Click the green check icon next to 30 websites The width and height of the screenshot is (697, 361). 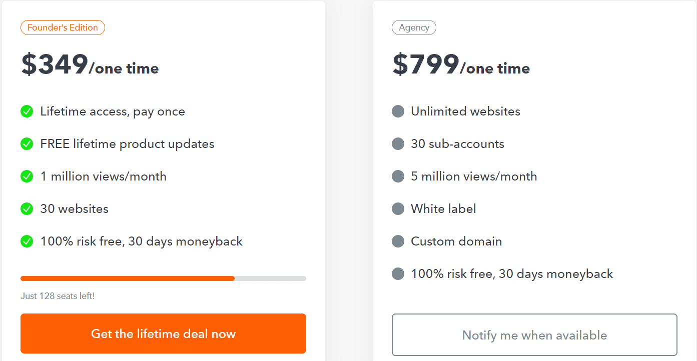tap(27, 208)
